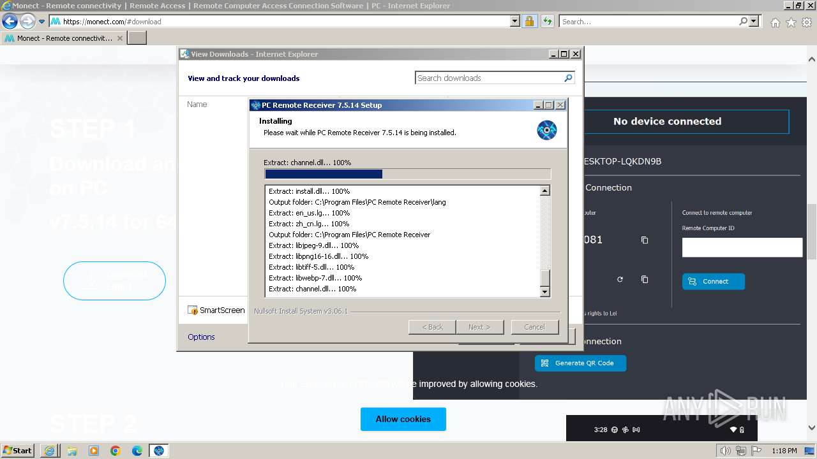Go forward with the browser Forward arrow

pyautogui.click(x=27, y=21)
